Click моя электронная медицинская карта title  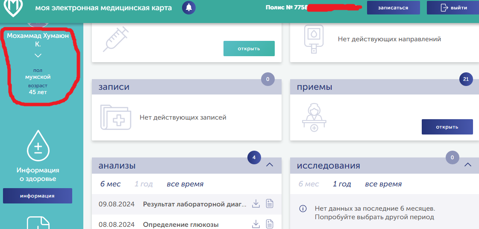pyautogui.click(x=103, y=8)
